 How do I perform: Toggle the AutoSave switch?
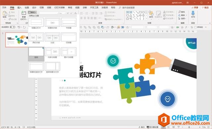[13, 27]
